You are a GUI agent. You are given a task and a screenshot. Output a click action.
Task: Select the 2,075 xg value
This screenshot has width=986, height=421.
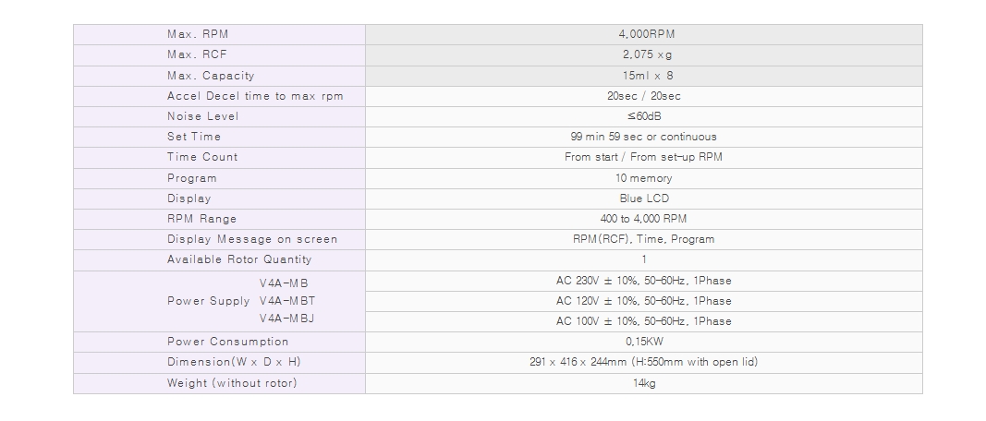click(647, 54)
